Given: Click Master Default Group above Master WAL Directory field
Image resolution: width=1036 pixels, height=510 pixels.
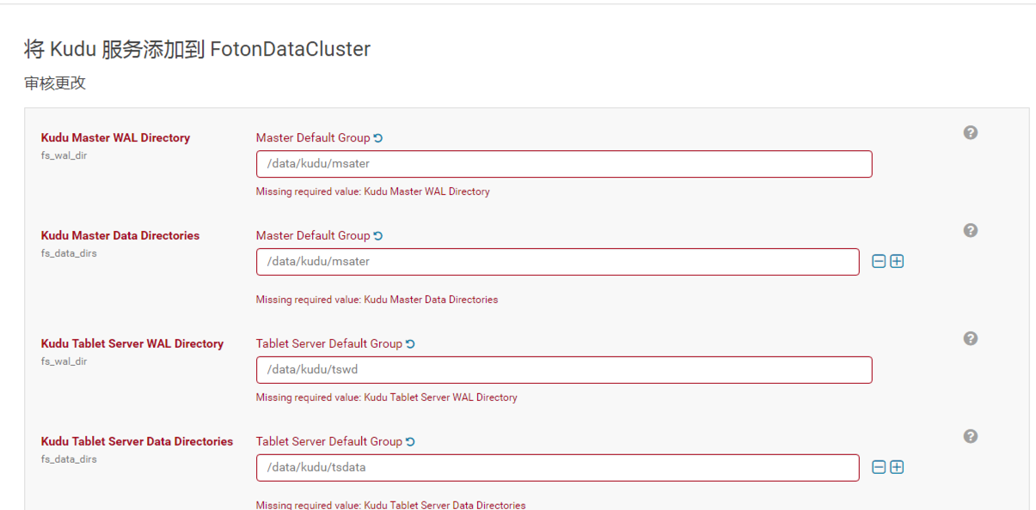Looking at the screenshot, I should pyautogui.click(x=312, y=138).
